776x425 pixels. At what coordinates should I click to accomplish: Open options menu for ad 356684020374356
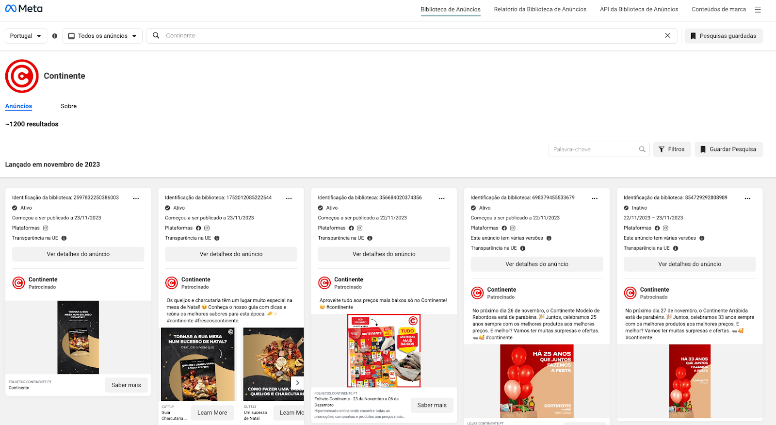click(x=442, y=198)
